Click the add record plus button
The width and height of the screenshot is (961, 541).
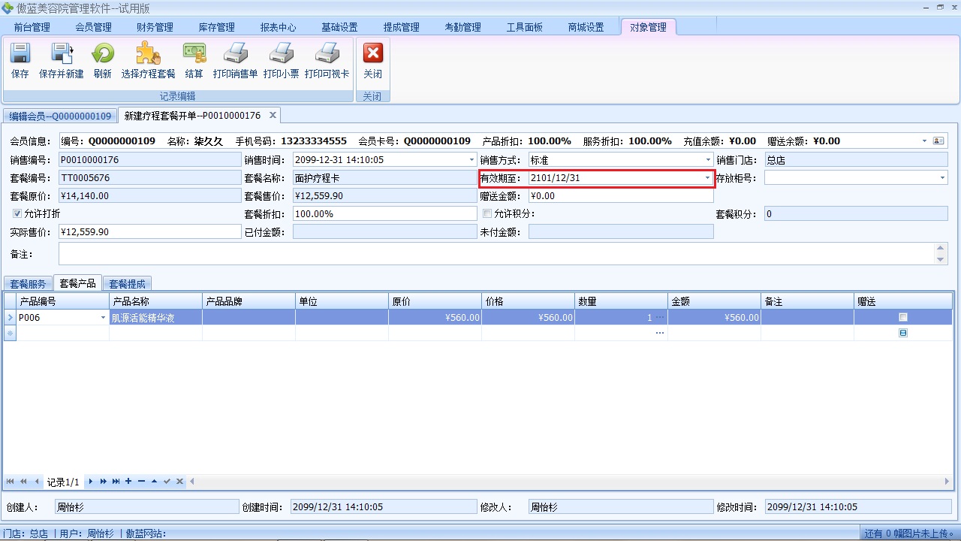tap(128, 481)
